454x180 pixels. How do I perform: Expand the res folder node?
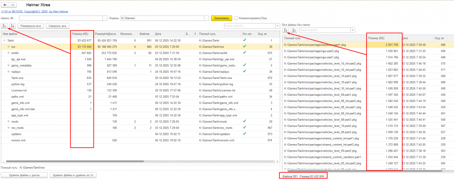(8, 46)
